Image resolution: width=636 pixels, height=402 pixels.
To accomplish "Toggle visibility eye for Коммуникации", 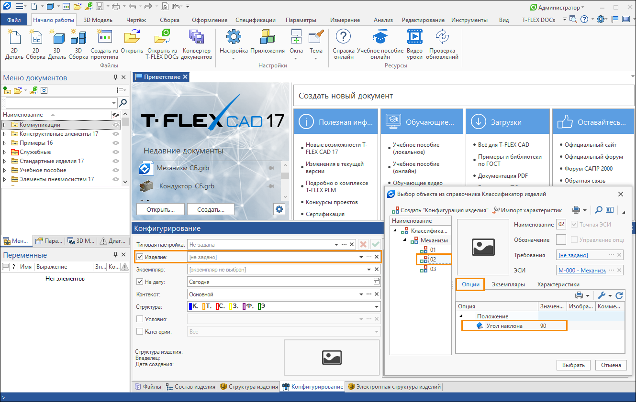I will point(115,125).
